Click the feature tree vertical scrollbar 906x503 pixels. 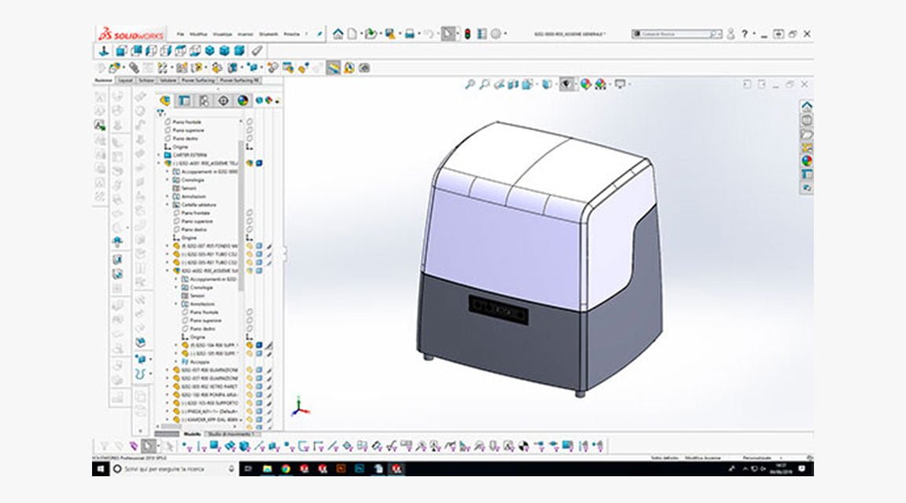click(241, 214)
